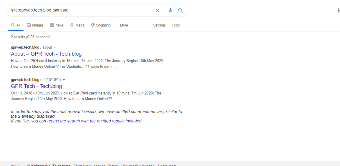Start voice search with the microphone icon
This screenshot has width=340, height=166.
pyautogui.click(x=170, y=10)
